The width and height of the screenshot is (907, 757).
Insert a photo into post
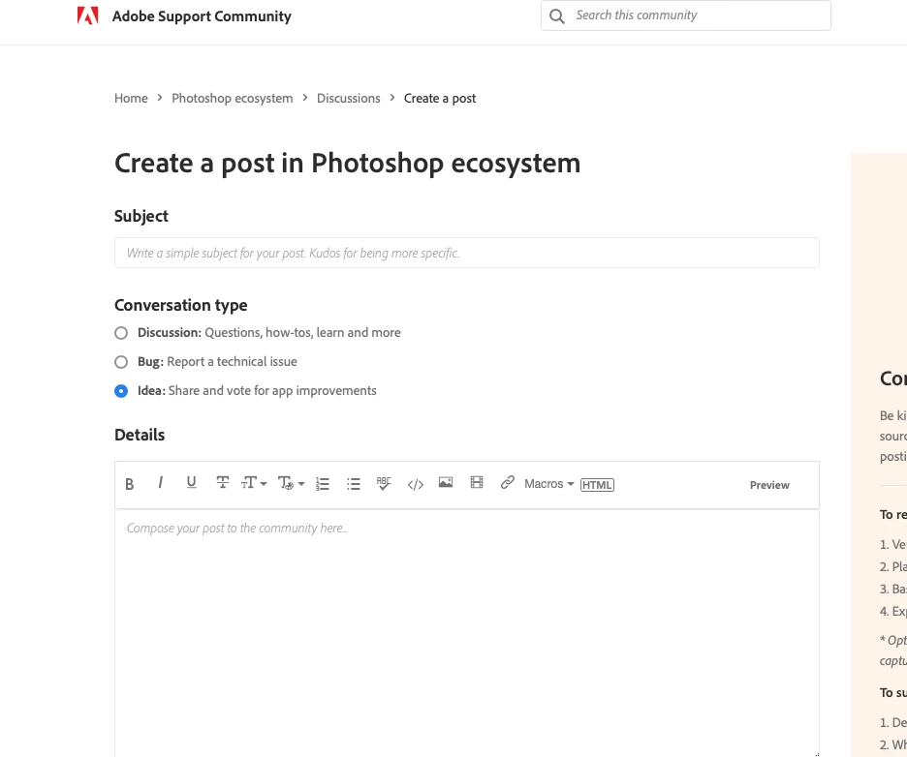[x=446, y=482]
